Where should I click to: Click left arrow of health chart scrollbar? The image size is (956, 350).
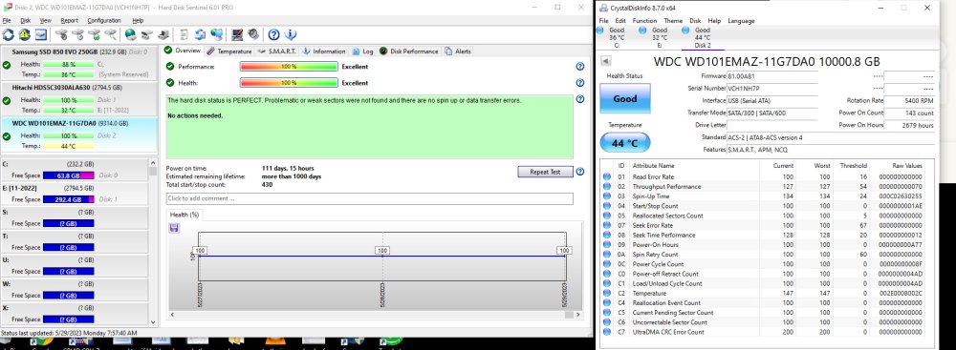tap(171, 315)
